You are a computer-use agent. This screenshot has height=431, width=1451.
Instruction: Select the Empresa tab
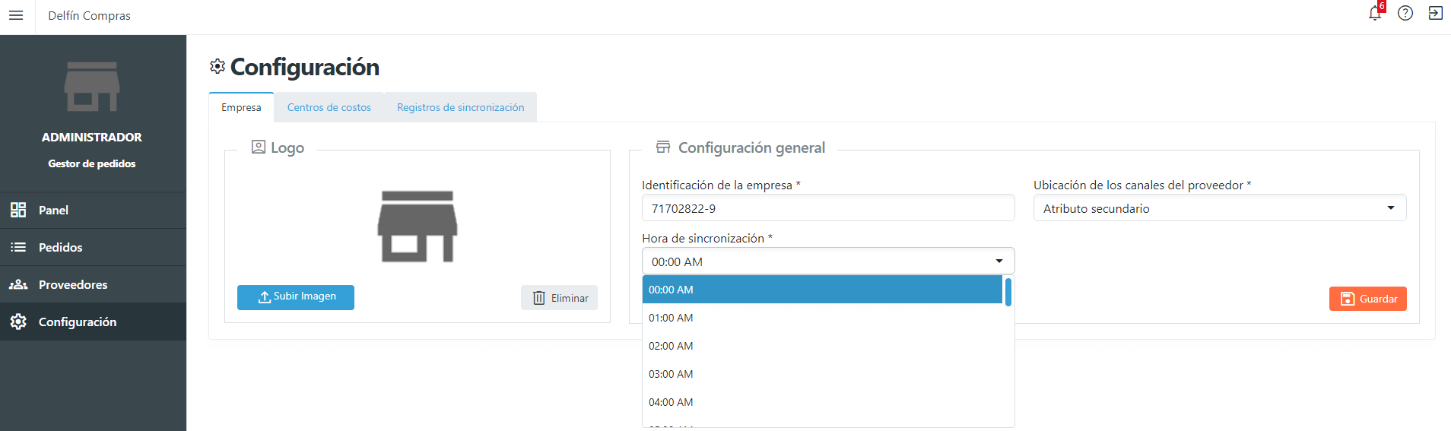click(241, 107)
